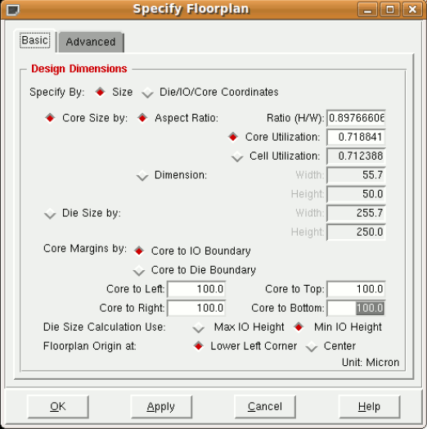427x429 pixels.
Task: Select the Basic tab
Action: click(35, 40)
